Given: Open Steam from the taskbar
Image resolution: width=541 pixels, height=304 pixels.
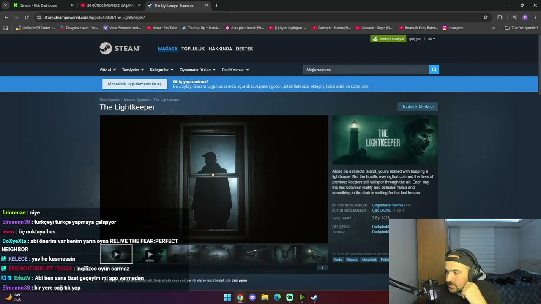Looking at the screenshot, I should (x=314, y=297).
